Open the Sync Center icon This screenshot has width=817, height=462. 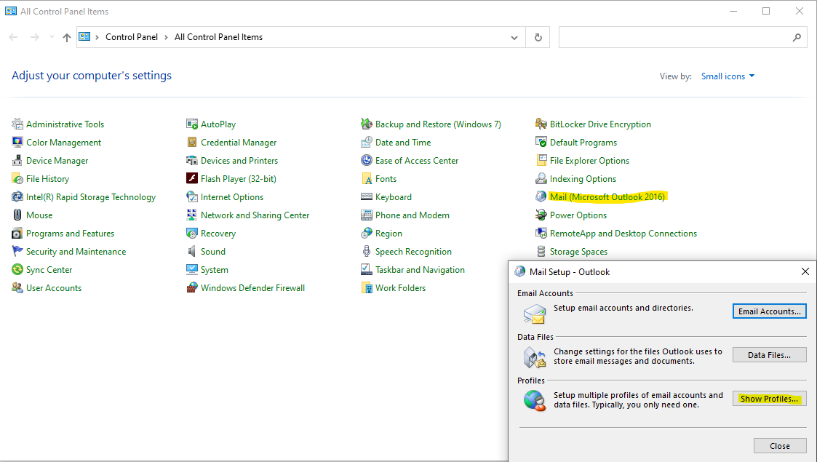tap(17, 270)
